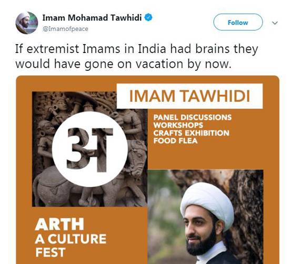The width and height of the screenshot is (292, 264).
Task: Click the A CULTURE FEST text
Action: tap(71, 246)
